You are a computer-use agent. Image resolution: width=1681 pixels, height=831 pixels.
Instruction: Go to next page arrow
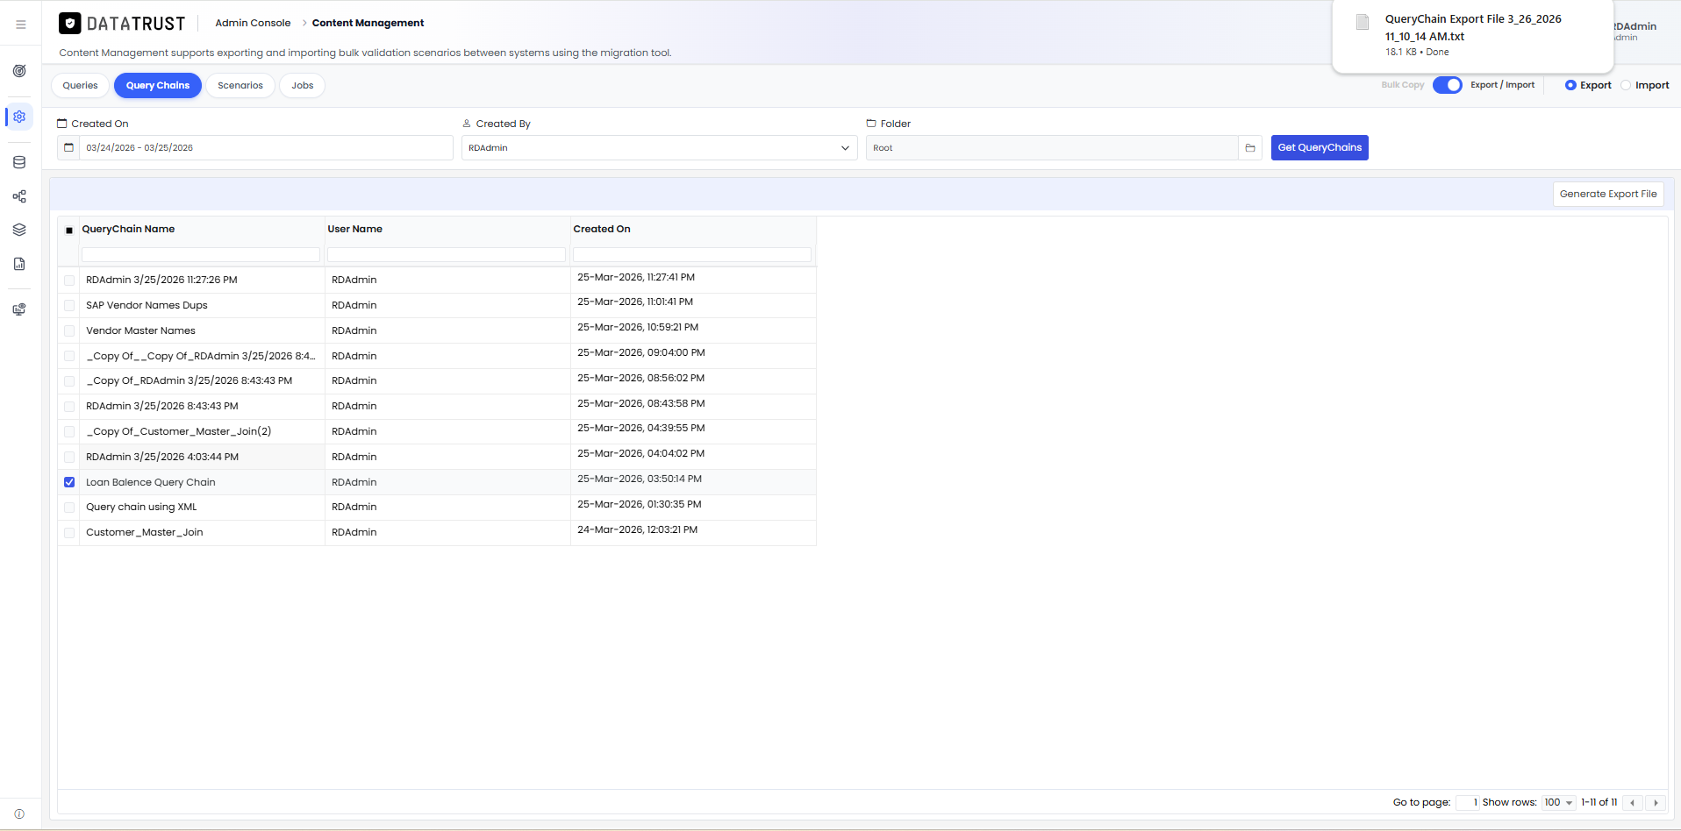[x=1656, y=803]
